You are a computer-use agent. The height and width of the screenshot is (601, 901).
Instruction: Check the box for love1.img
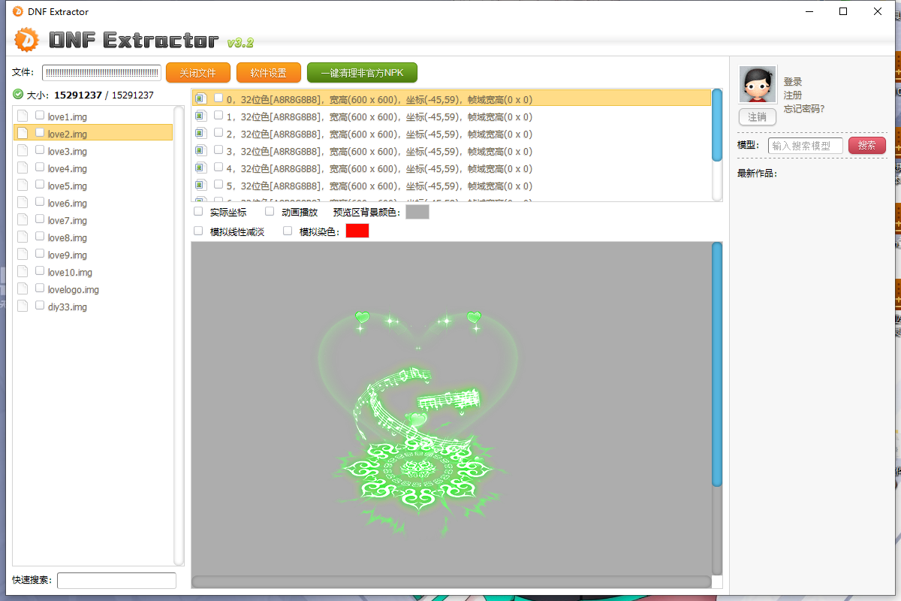click(40, 116)
